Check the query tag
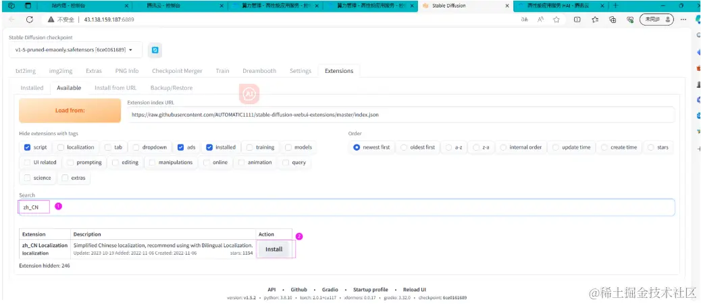This screenshot has height=304, width=701. pos(285,162)
